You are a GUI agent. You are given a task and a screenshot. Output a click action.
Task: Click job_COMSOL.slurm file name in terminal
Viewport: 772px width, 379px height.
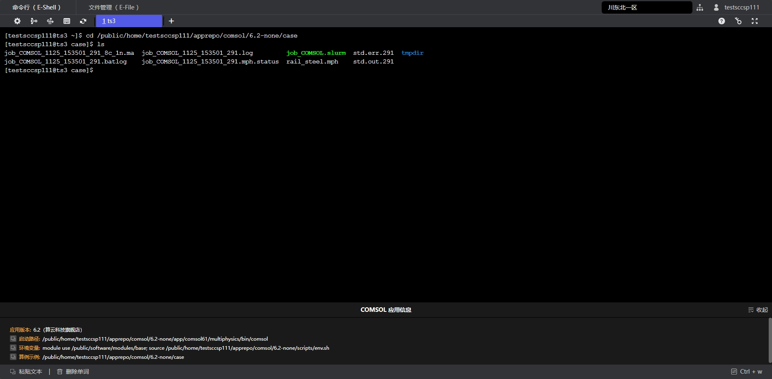pos(316,53)
